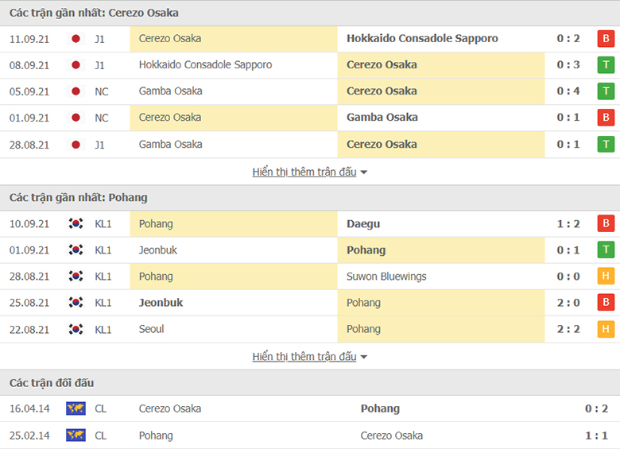Screen dimensions: 620x449
Task: Click the 1 : 2 score of Pohang vs Daegu
Action: click(568, 224)
